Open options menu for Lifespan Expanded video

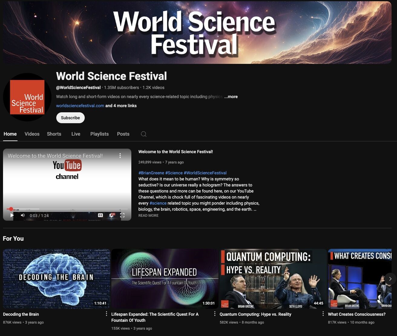(x=215, y=314)
